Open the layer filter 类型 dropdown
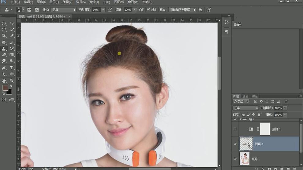This screenshot has width=303, height=170. [x=241, y=101]
